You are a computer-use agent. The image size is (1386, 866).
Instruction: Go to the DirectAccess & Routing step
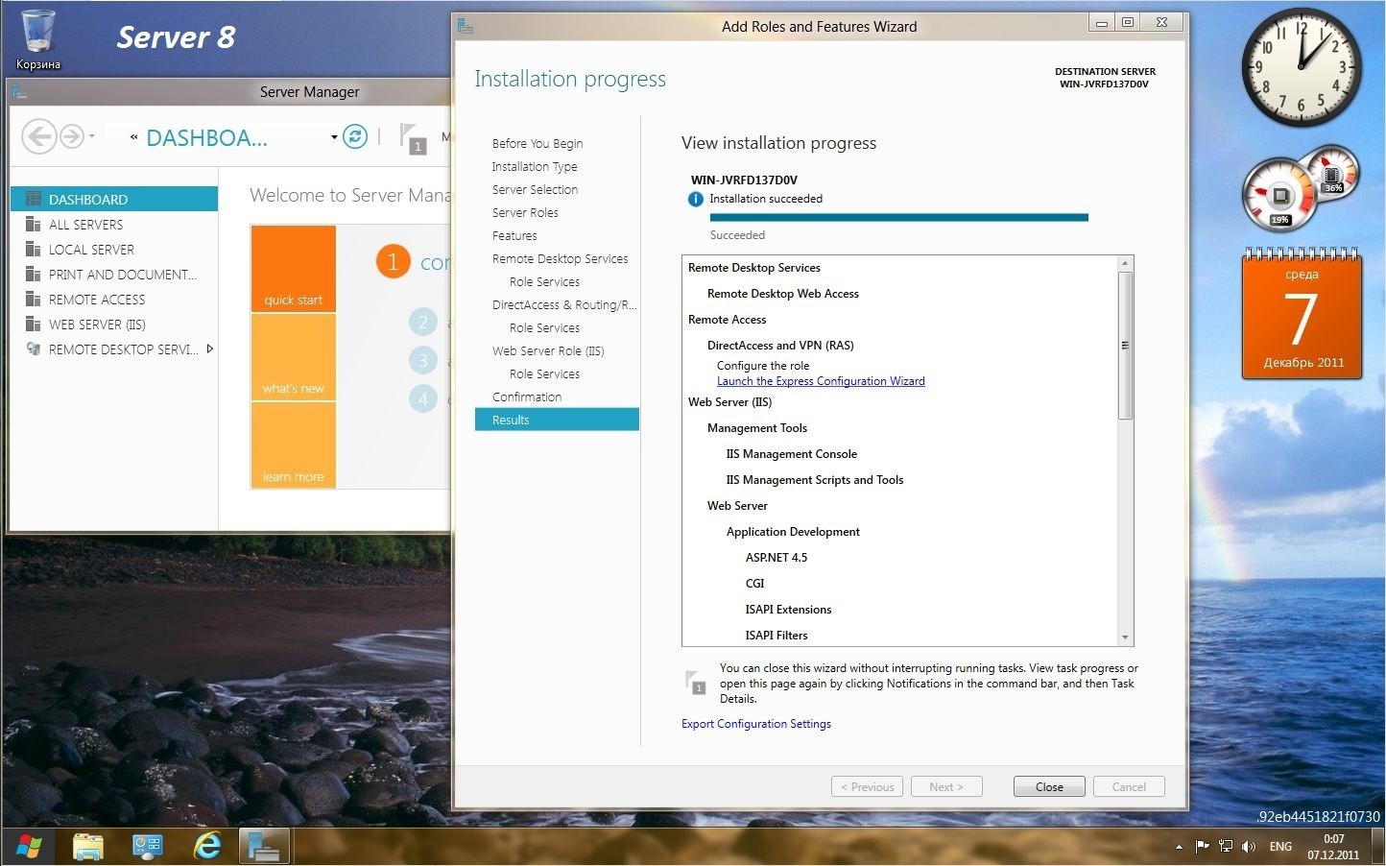click(x=563, y=304)
